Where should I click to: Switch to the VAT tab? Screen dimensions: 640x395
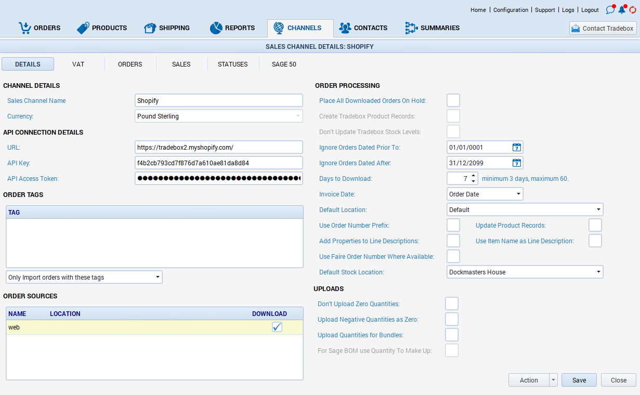point(79,64)
